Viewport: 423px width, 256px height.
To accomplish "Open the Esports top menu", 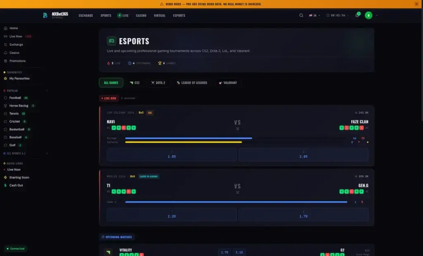I will click(179, 15).
